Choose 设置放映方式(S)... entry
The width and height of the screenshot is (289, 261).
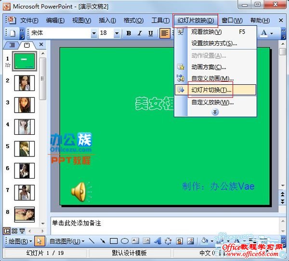tap(215, 43)
